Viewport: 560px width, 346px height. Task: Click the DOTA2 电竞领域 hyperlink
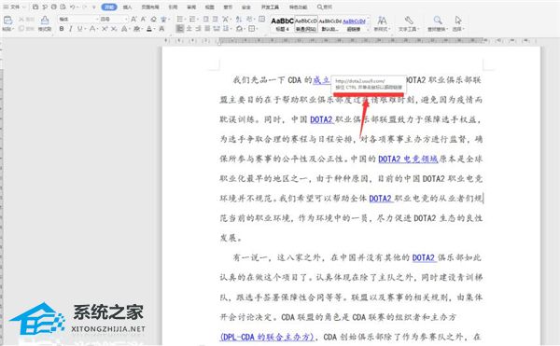[408, 159]
